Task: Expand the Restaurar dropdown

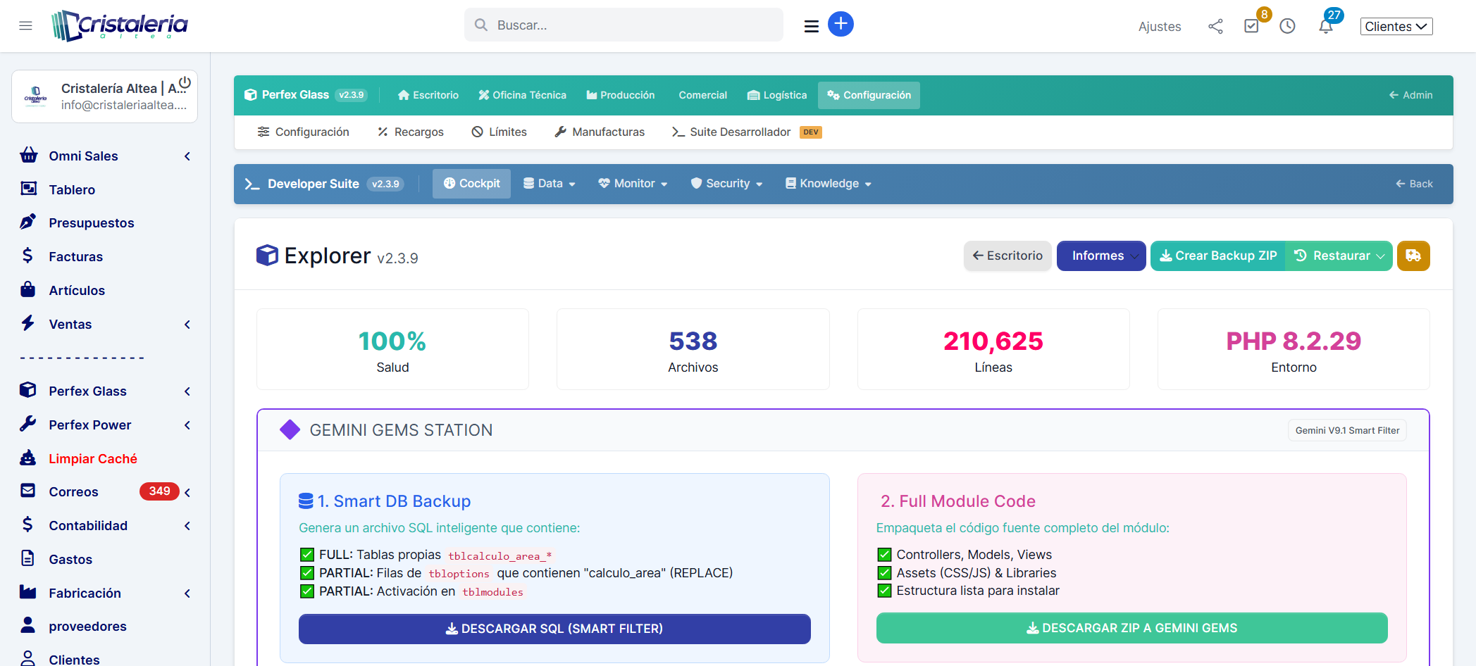Action: [x=1340, y=256]
